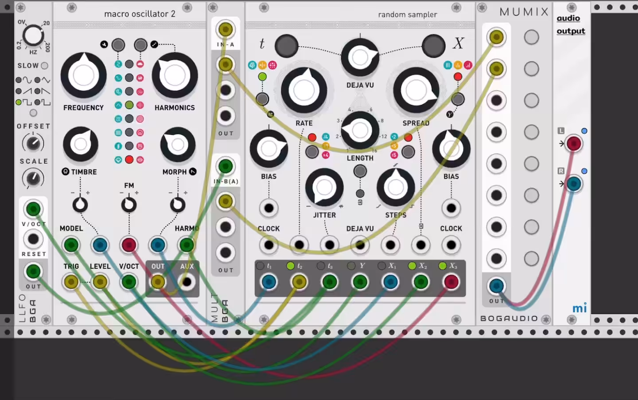Click the external mode button under LENGTH

click(360, 171)
